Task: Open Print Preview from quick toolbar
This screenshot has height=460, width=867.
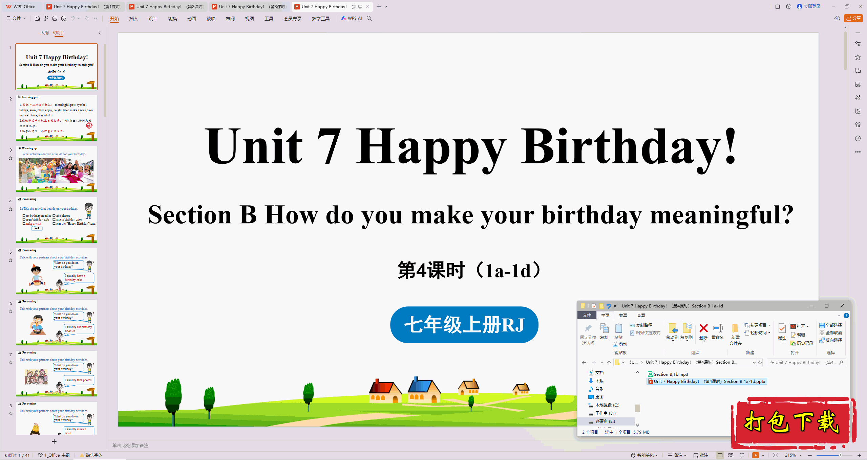Action: [x=64, y=18]
